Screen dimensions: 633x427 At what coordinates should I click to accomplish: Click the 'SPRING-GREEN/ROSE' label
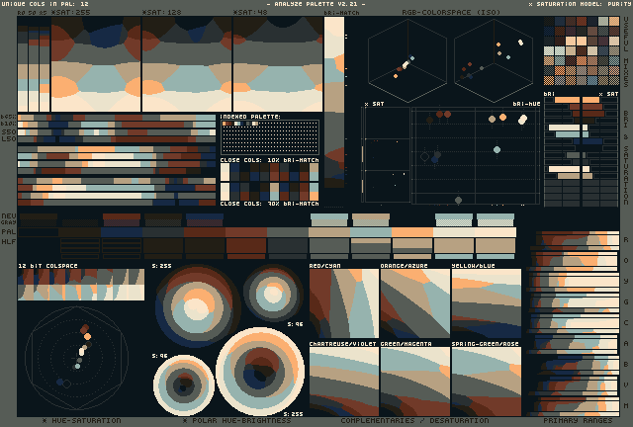(486, 344)
